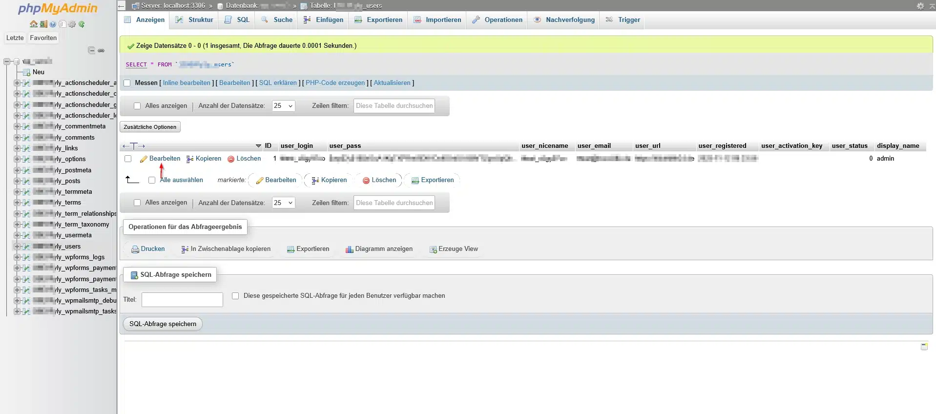Open phpMyAdmin documentation help icon
The width and height of the screenshot is (936, 414).
point(53,24)
